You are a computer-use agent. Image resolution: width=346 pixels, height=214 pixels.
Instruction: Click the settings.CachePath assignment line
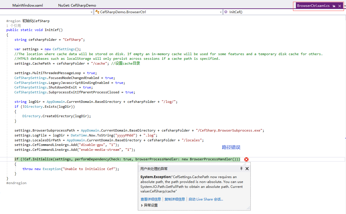(x=77, y=63)
